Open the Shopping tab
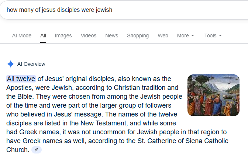This screenshot has height=162, width=248. (x=138, y=36)
